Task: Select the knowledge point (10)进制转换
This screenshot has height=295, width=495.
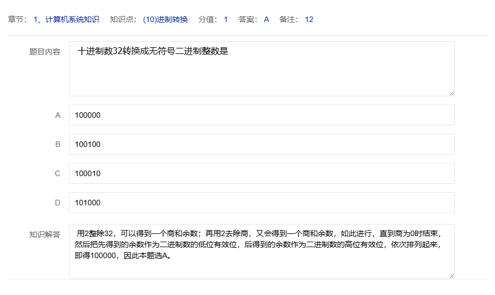Action: [165, 19]
